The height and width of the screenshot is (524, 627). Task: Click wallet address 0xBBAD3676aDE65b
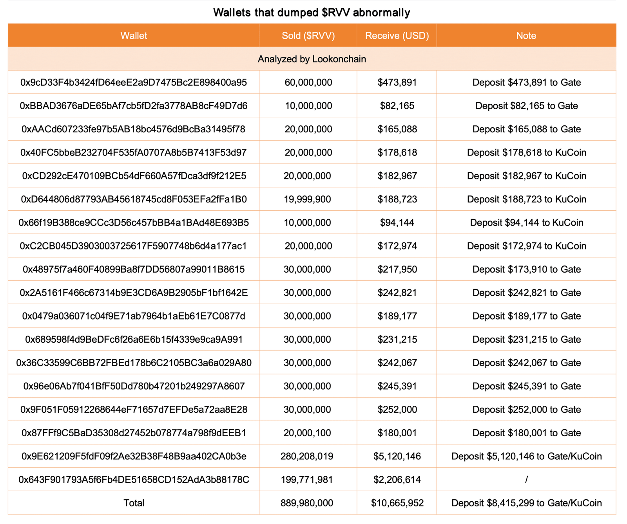[x=134, y=106]
